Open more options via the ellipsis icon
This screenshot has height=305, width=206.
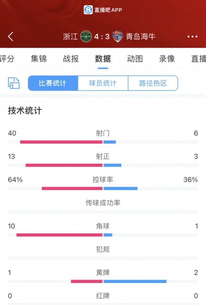coord(193,36)
